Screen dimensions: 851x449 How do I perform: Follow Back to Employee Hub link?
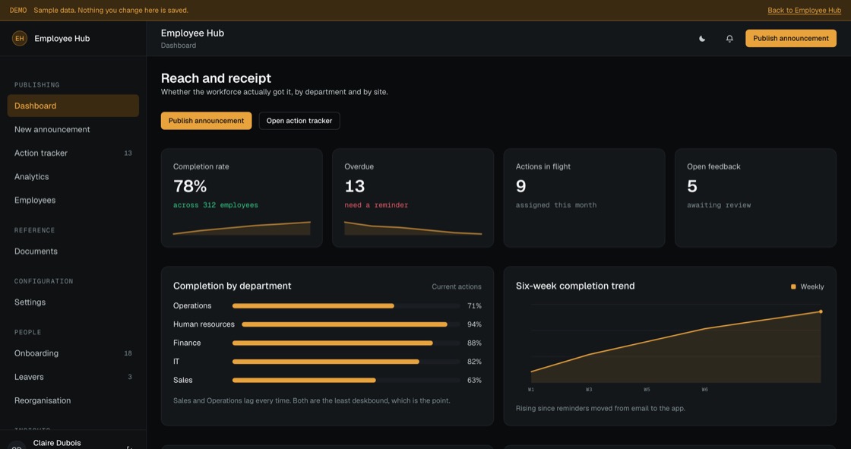coord(804,11)
